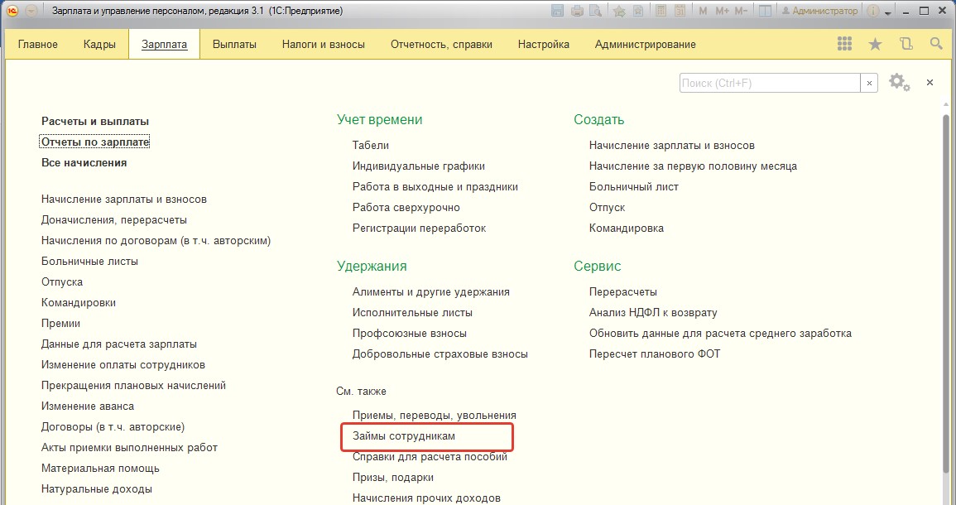Viewport: 956px width, 505px height.
Task: Open the Больничные листы list
Action: click(89, 262)
